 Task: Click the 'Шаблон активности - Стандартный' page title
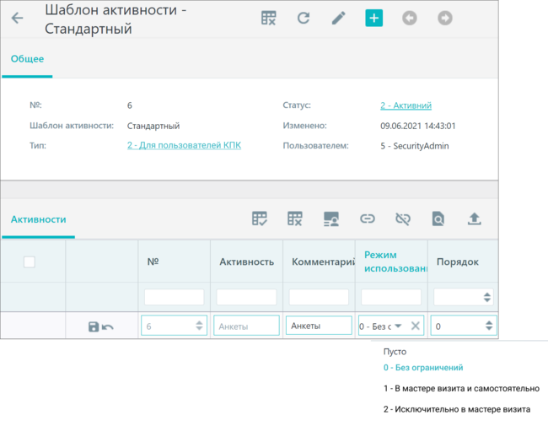click(x=116, y=19)
